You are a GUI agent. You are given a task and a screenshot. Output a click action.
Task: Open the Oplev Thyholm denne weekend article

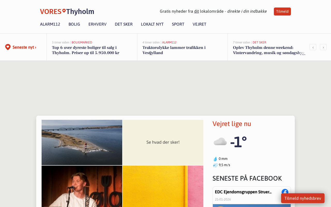click(269, 50)
